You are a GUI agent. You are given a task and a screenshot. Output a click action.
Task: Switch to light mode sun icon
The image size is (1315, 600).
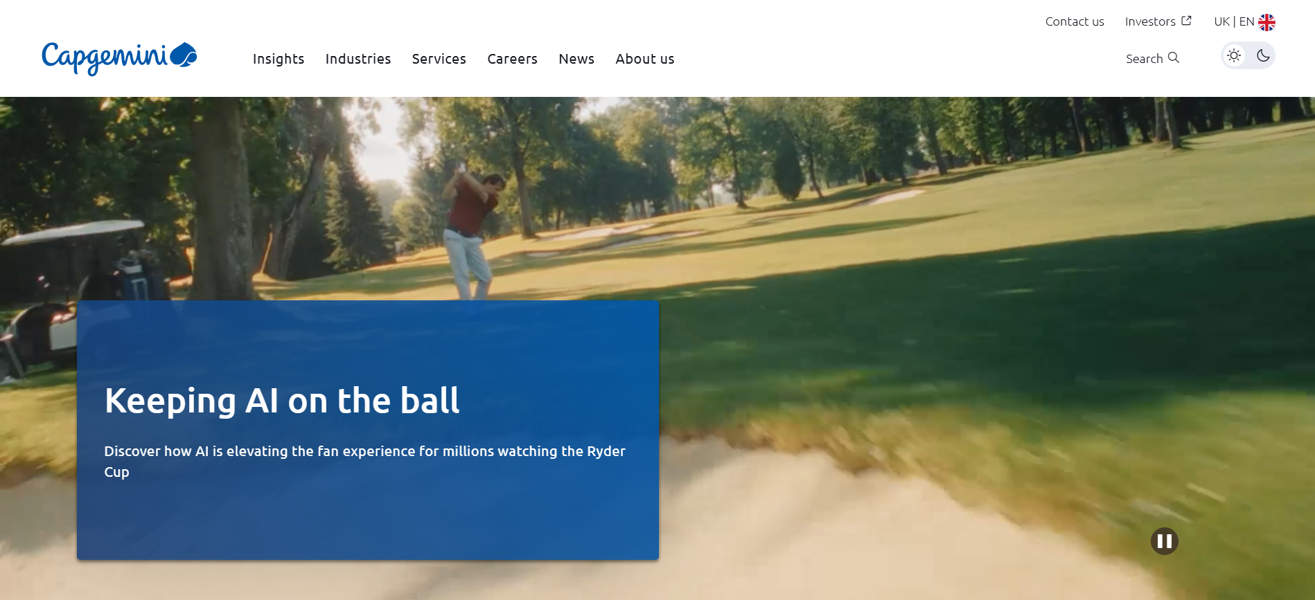tap(1234, 55)
